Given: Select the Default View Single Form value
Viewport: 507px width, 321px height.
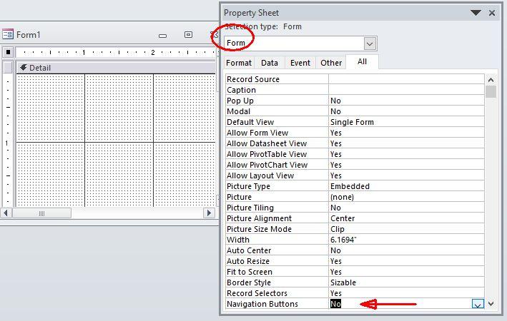Looking at the screenshot, I should [405, 122].
